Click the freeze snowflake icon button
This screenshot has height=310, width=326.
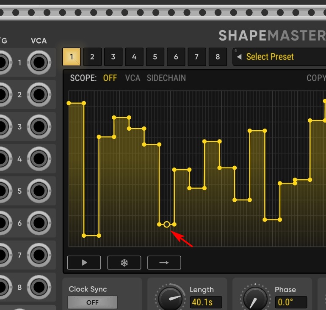[124, 263]
